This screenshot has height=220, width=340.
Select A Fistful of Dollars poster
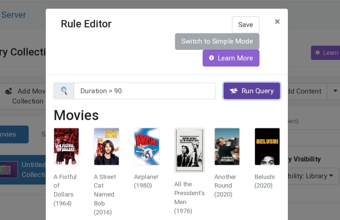(66, 147)
